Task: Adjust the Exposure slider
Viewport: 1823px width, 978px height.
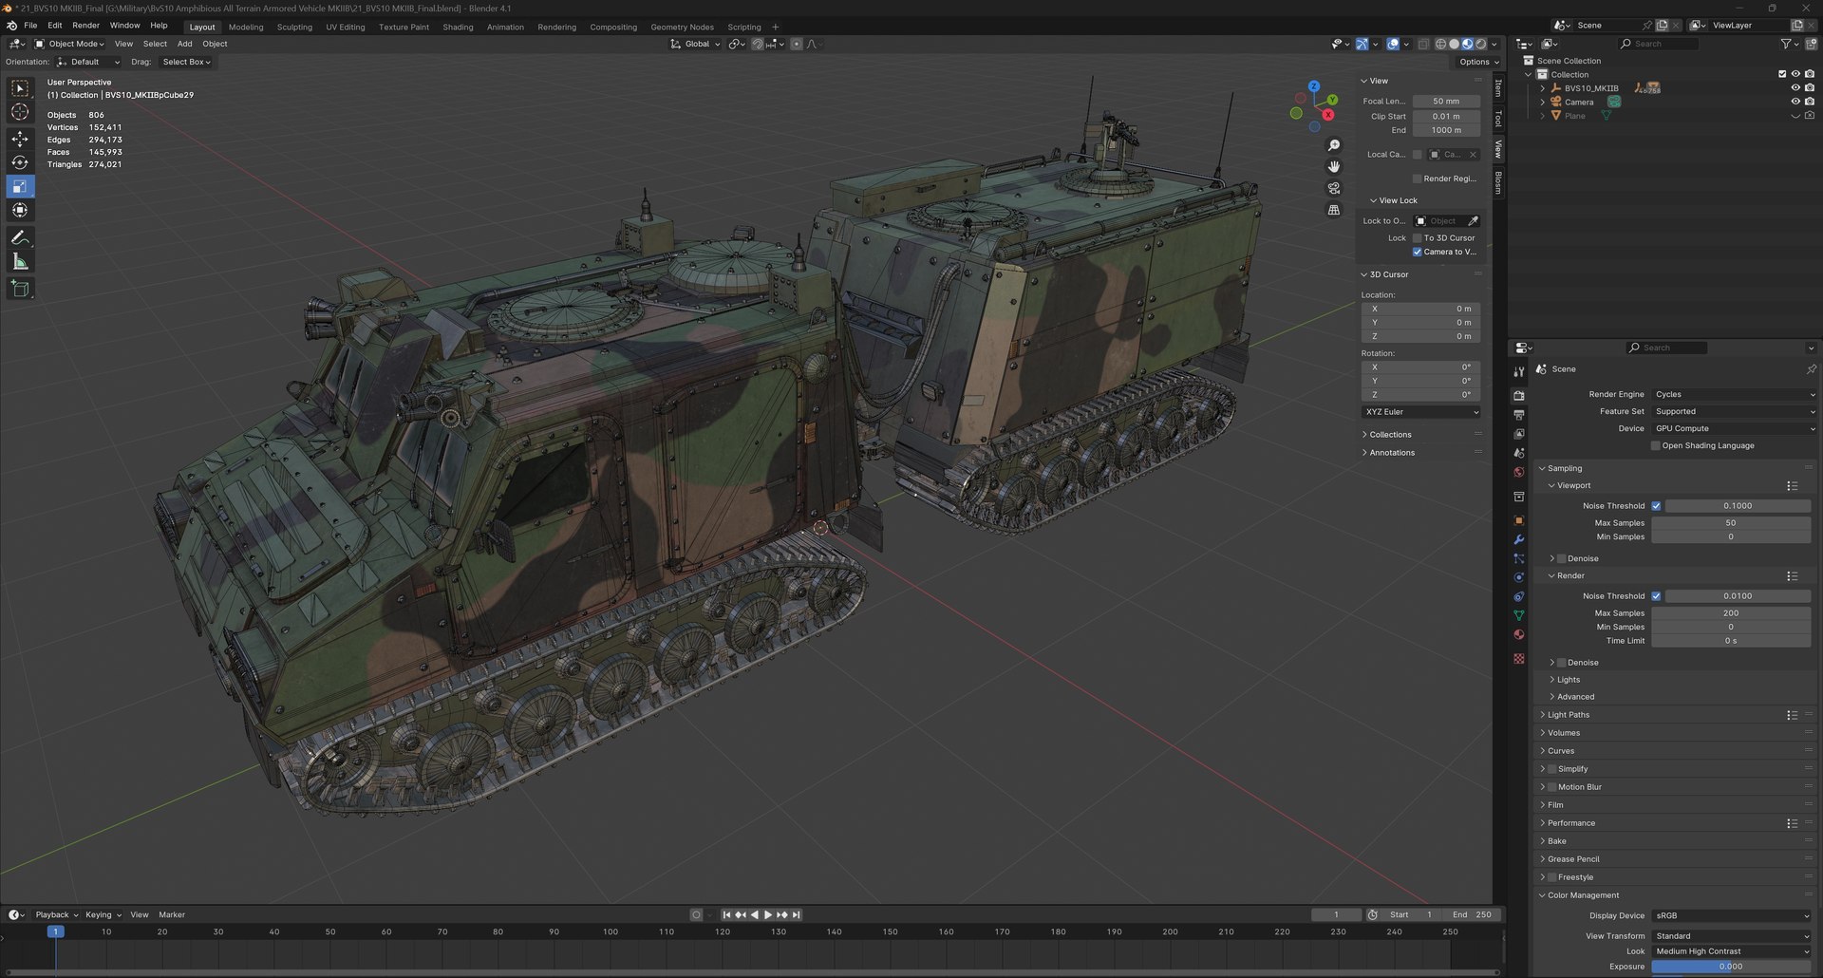Action: click(1731, 967)
